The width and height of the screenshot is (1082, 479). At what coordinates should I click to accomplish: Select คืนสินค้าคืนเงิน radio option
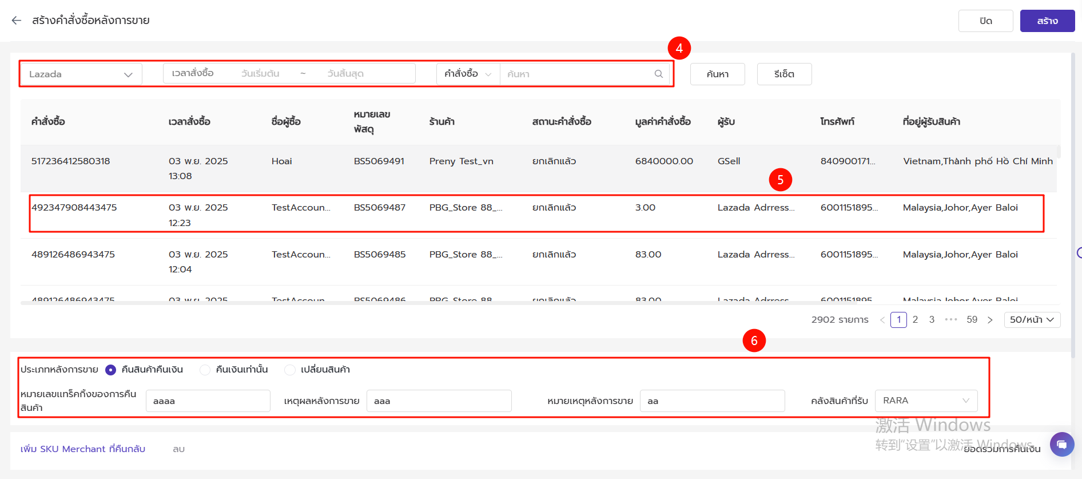[x=111, y=370]
